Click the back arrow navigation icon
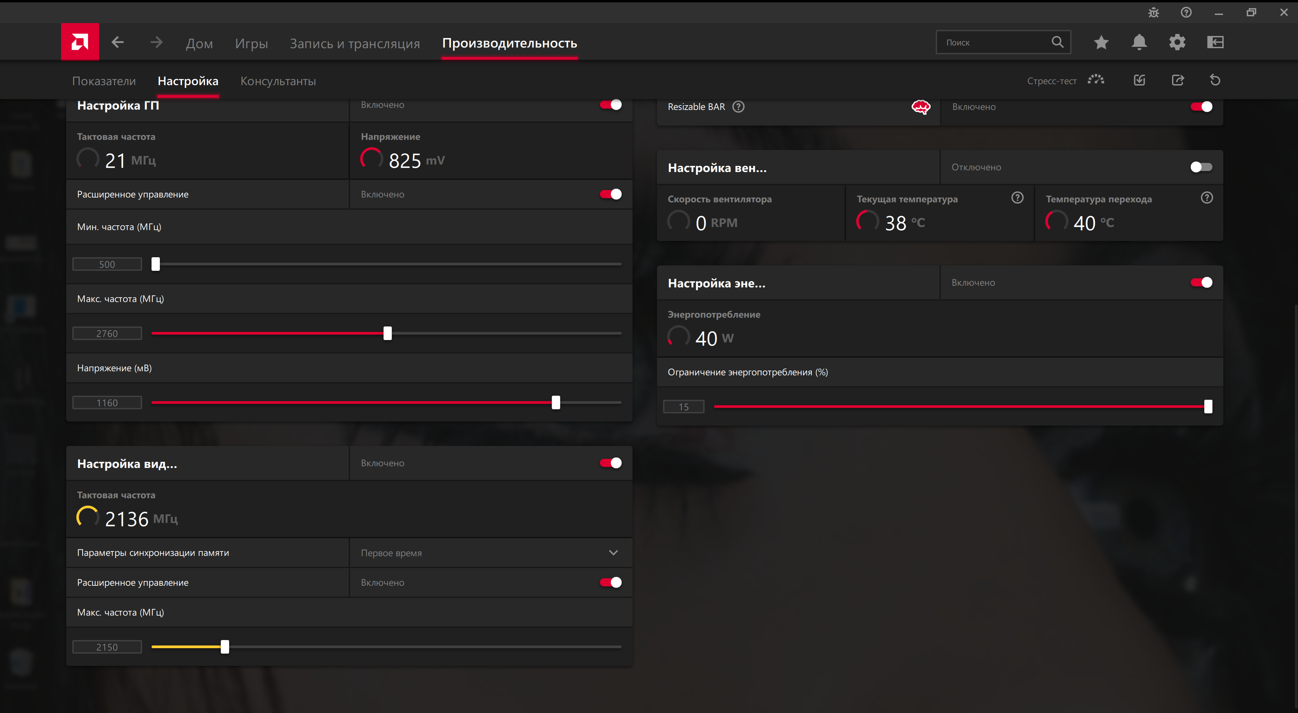Viewport: 1298px width, 713px height. pyautogui.click(x=117, y=42)
